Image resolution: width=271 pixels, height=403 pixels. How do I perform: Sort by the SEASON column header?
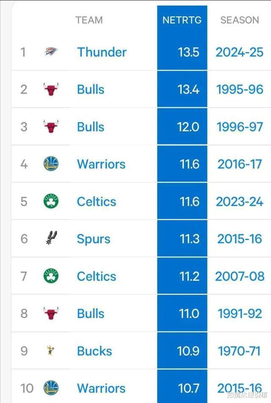240,20
